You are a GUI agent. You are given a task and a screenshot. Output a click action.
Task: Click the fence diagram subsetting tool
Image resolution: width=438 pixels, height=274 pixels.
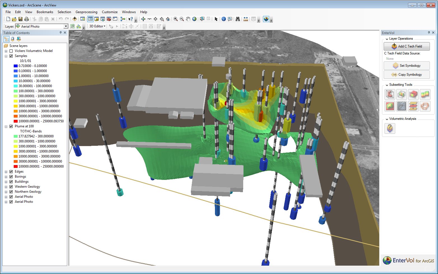click(425, 94)
